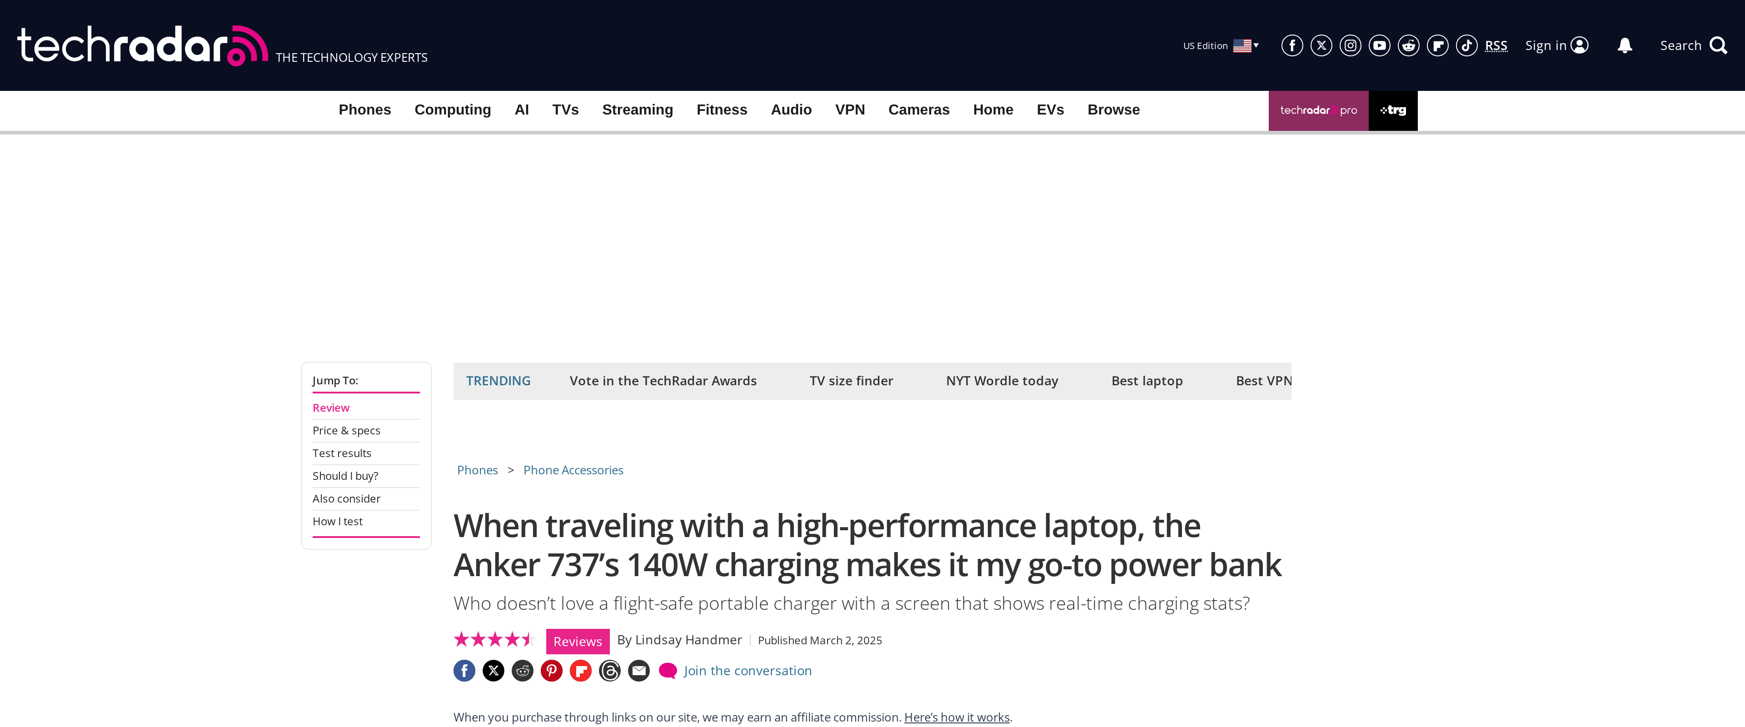Share article via email icon

tap(639, 671)
